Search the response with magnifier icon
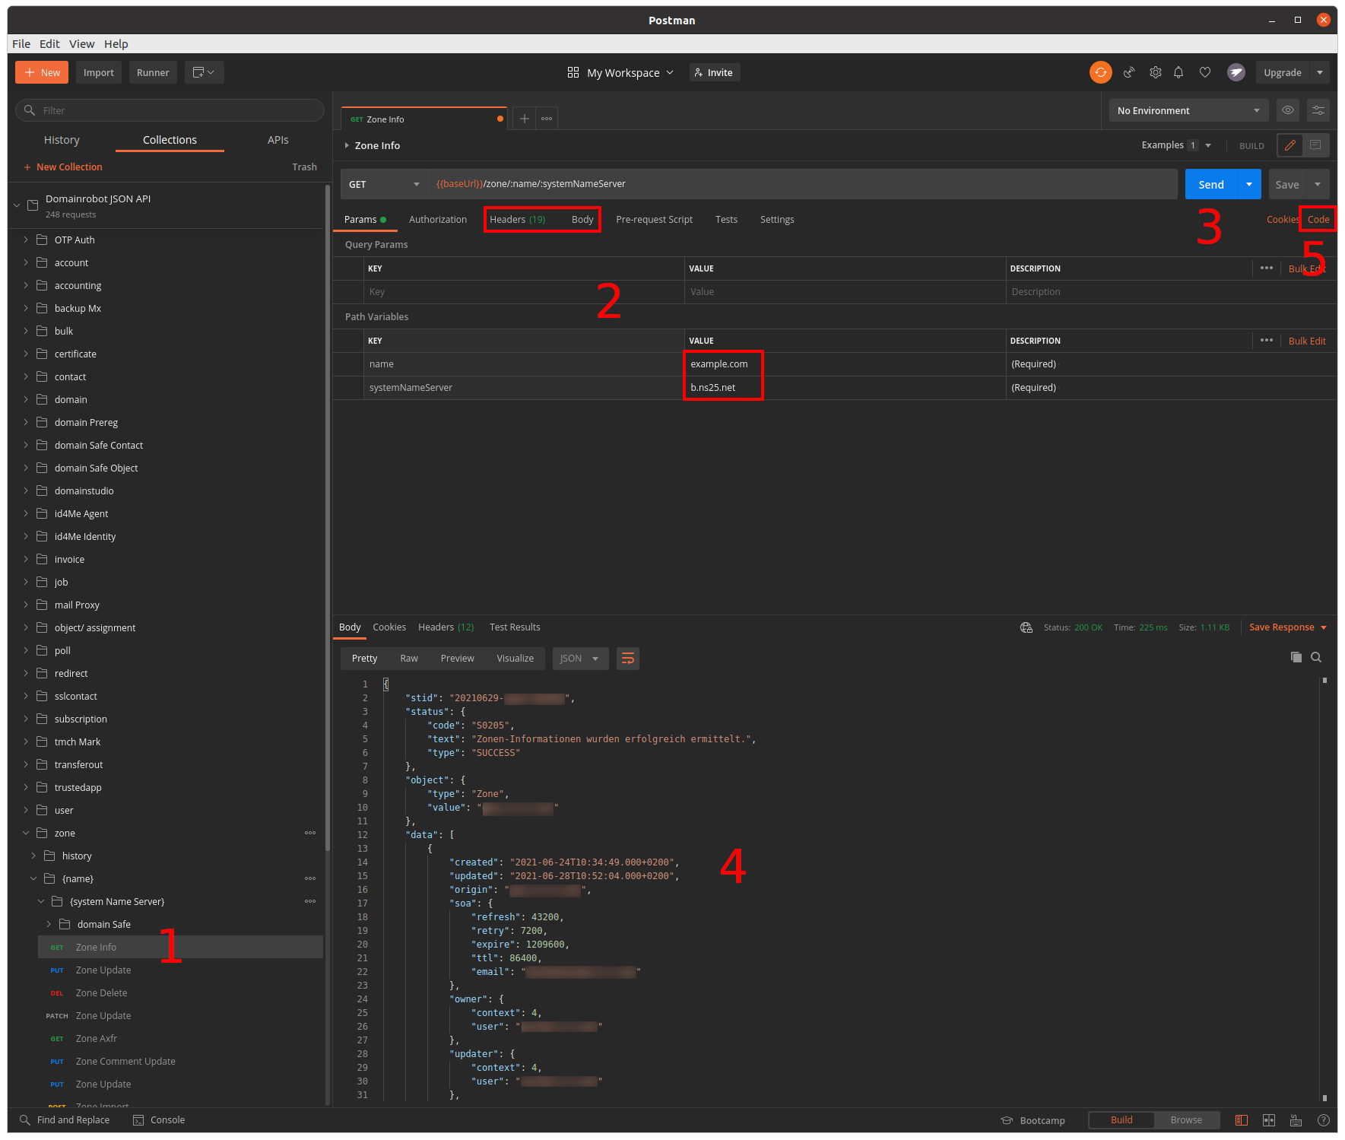 [1316, 657]
